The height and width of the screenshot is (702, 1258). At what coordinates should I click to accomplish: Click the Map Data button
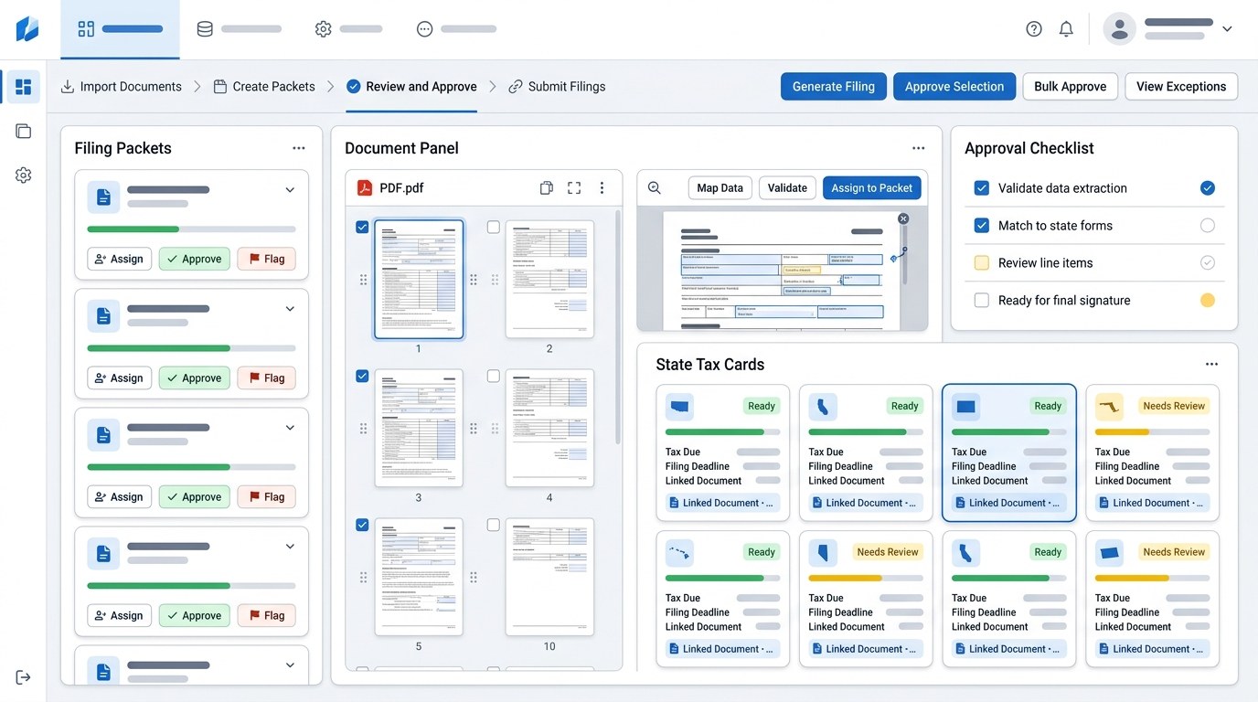coord(720,188)
